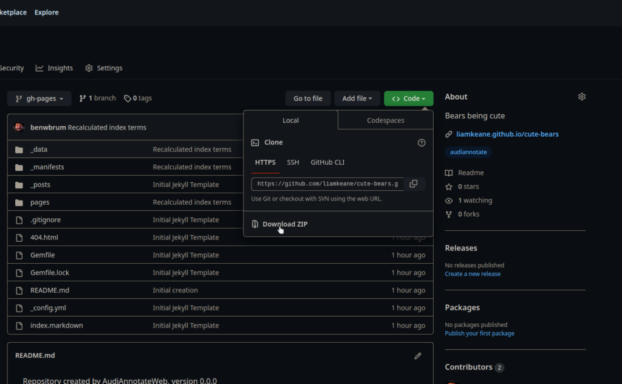
Task: Open the Add file dropdown
Action: click(357, 98)
